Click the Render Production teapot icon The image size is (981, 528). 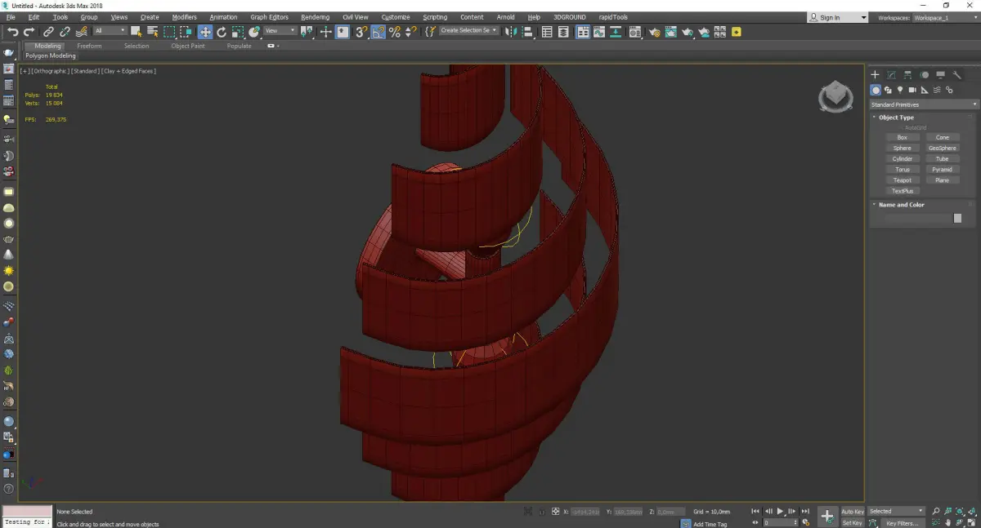688,32
